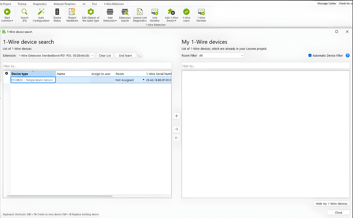Open Search (F5) tool

click(24, 15)
